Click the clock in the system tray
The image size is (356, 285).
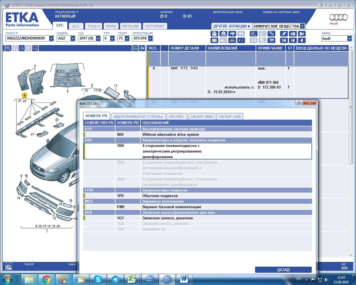(x=341, y=279)
